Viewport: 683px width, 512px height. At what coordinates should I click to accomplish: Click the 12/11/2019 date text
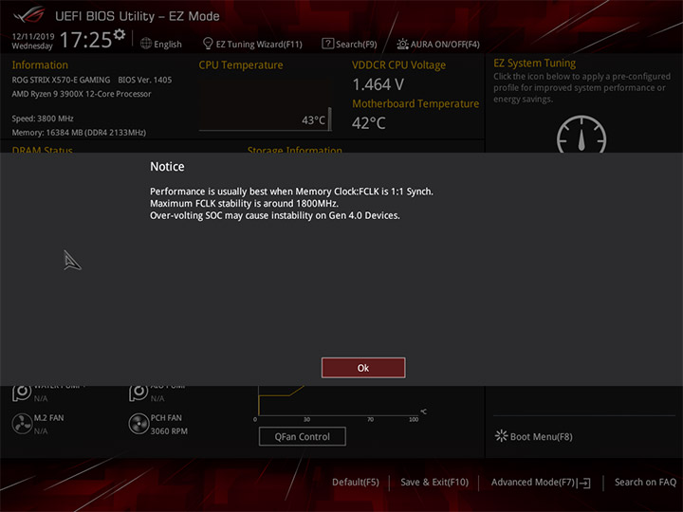point(33,37)
